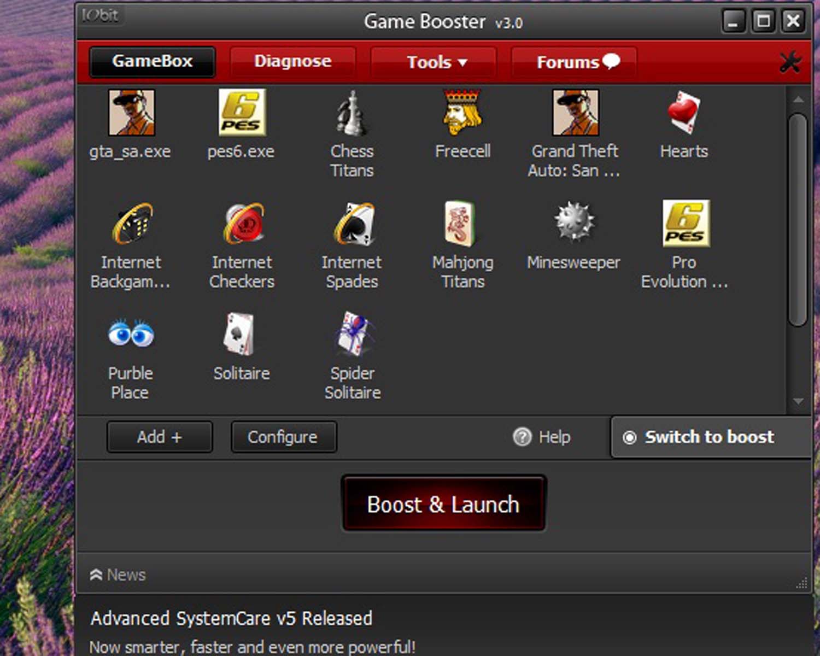Click the game list scroll up arrow
820x656 pixels.
click(x=798, y=99)
